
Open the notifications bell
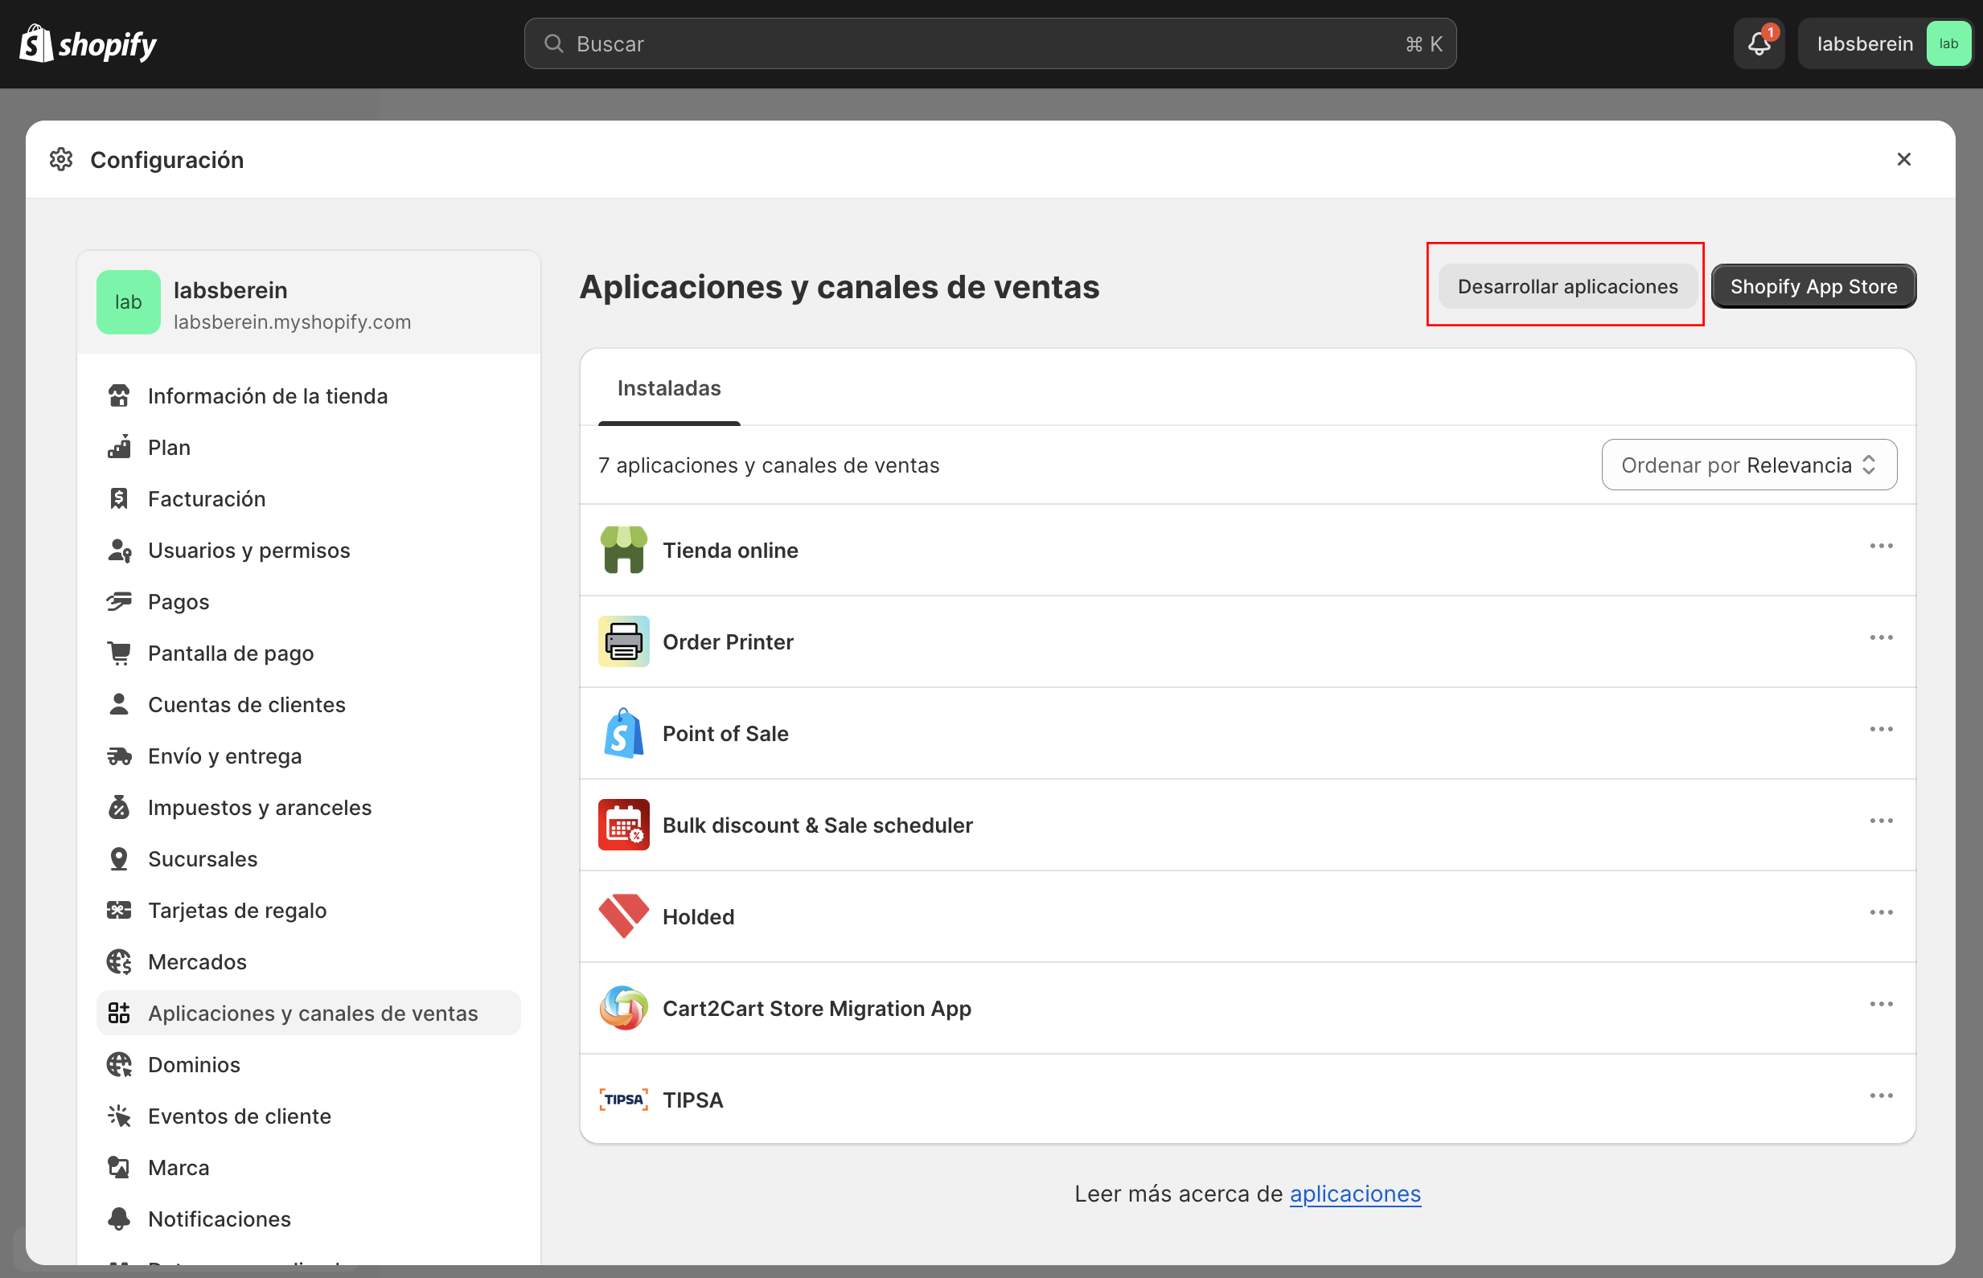point(1758,43)
